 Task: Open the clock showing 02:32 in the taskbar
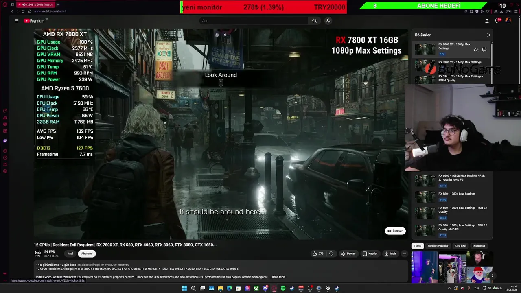pos(511,288)
